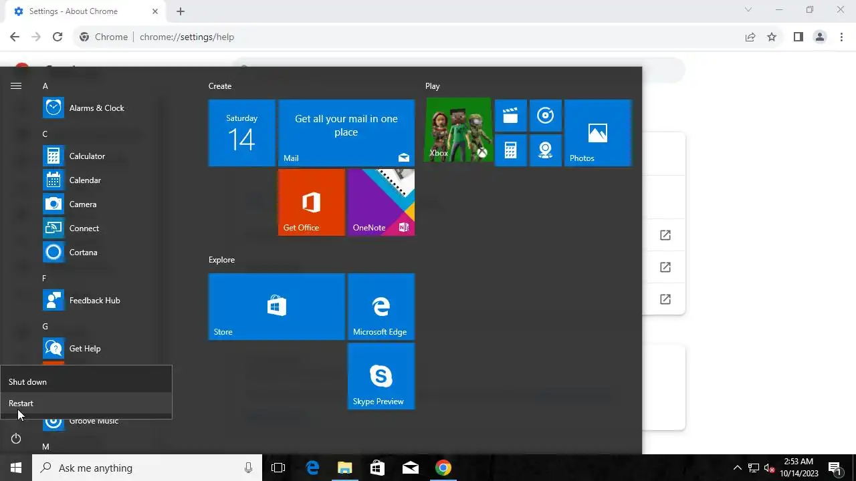Open the Calculator small tile
Image resolution: width=856 pixels, height=481 pixels.
[x=511, y=150]
